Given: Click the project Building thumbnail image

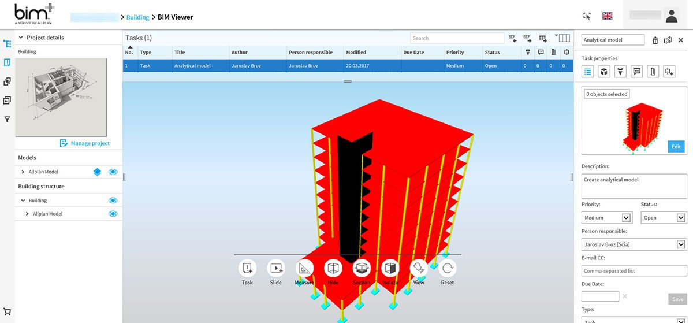Looking at the screenshot, I should (x=61, y=96).
